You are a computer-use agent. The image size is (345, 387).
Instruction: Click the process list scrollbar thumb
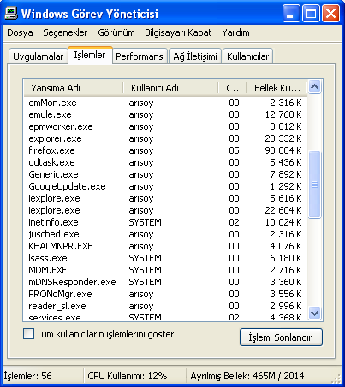tap(315, 185)
